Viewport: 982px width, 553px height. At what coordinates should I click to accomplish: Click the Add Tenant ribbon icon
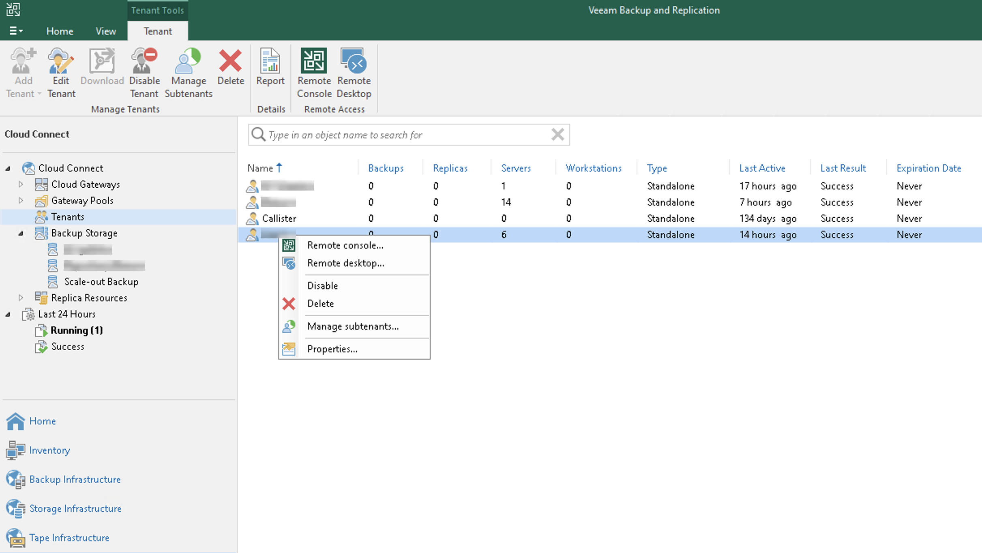pyautogui.click(x=23, y=61)
